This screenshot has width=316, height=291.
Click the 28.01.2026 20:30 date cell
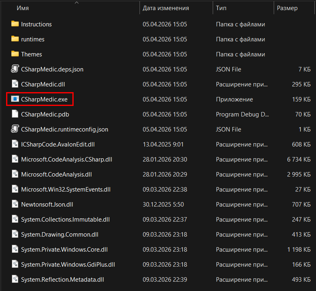(x=165, y=159)
